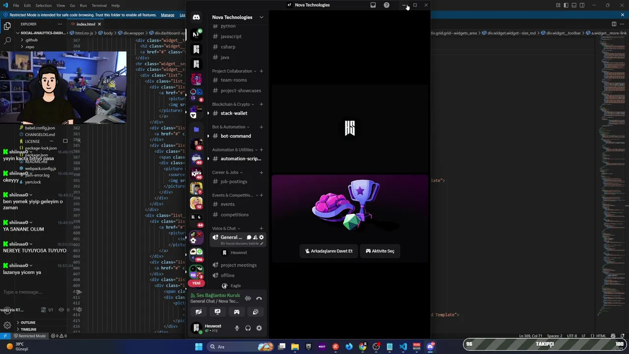Viewport: 629px width, 354px height.
Task: Toggle camera on in voice panel
Action: click(x=199, y=312)
